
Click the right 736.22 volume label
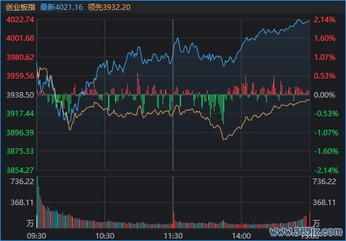[x=324, y=182]
